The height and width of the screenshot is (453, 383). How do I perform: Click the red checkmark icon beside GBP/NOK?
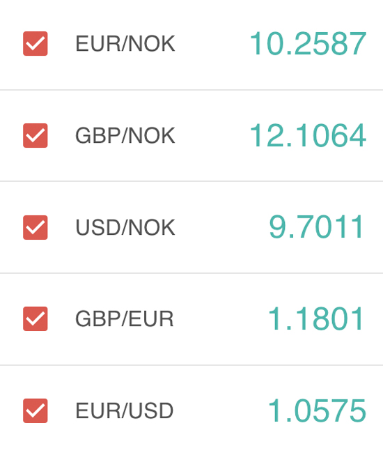click(x=36, y=135)
